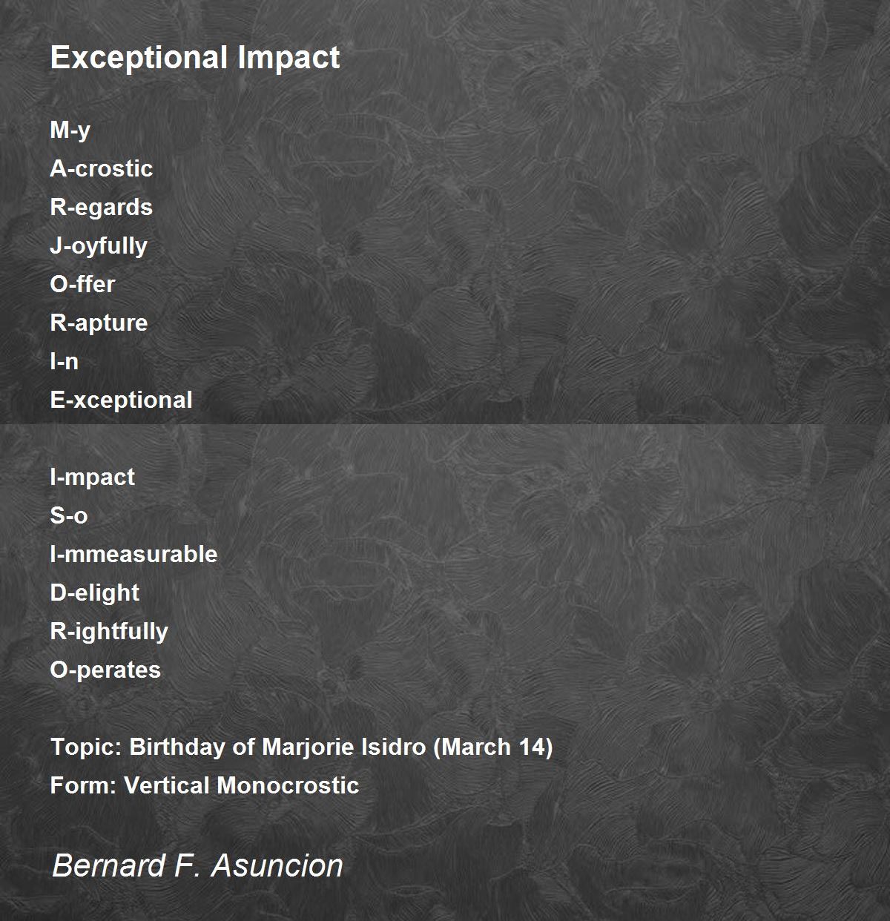Select the word I-mmeasurable
Image resolution: width=890 pixels, height=921 pixels.
tap(133, 554)
